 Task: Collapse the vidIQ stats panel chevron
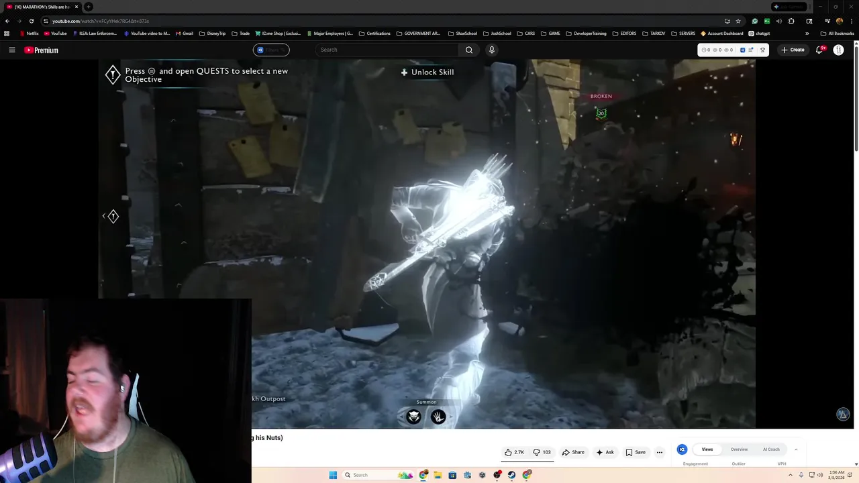(x=796, y=449)
